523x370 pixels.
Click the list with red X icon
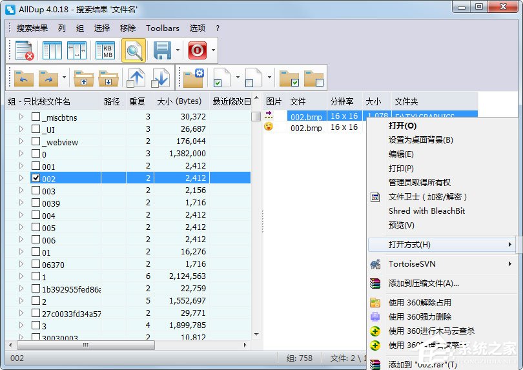pos(24,50)
